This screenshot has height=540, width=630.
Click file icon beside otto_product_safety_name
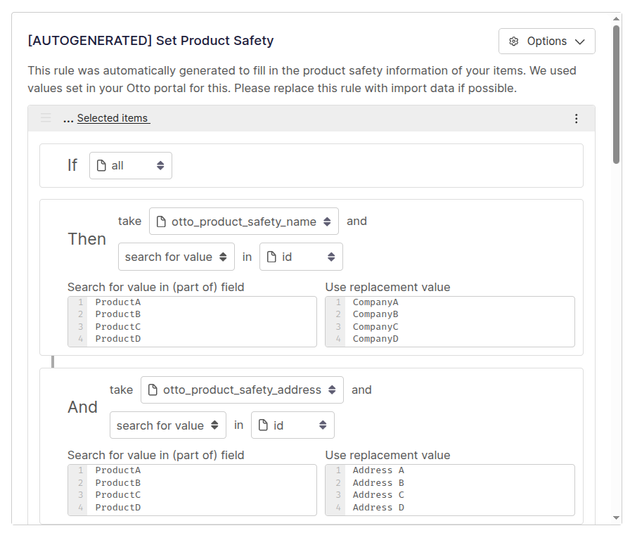[161, 221]
